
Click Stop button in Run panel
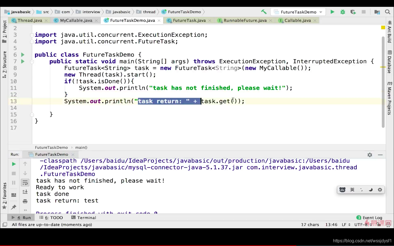14,174
